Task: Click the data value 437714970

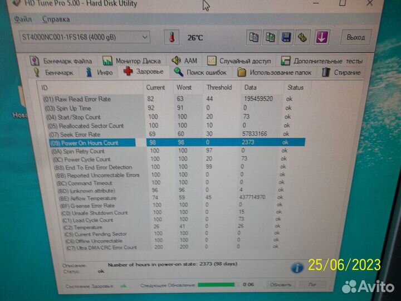Action: click(252, 197)
